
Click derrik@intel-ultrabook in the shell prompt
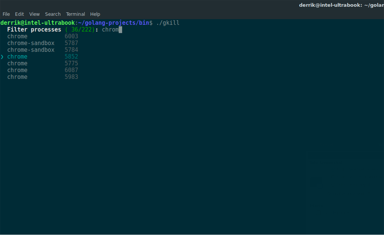coord(38,23)
